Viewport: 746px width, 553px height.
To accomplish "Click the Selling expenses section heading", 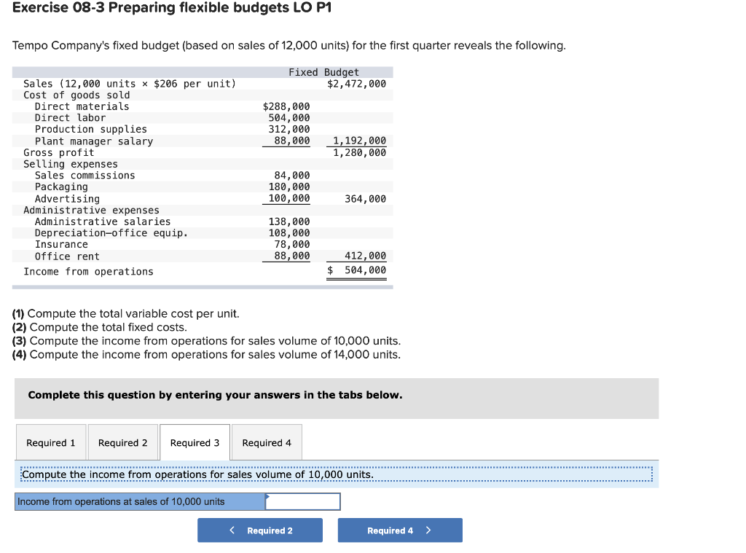I will click(x=71, y=164).
